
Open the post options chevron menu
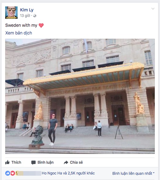pos(153,9)
